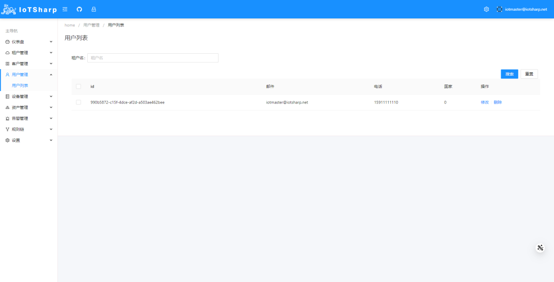Click the 重置 reset button
This screenshot has height=282, width=554.
point(529,74)
